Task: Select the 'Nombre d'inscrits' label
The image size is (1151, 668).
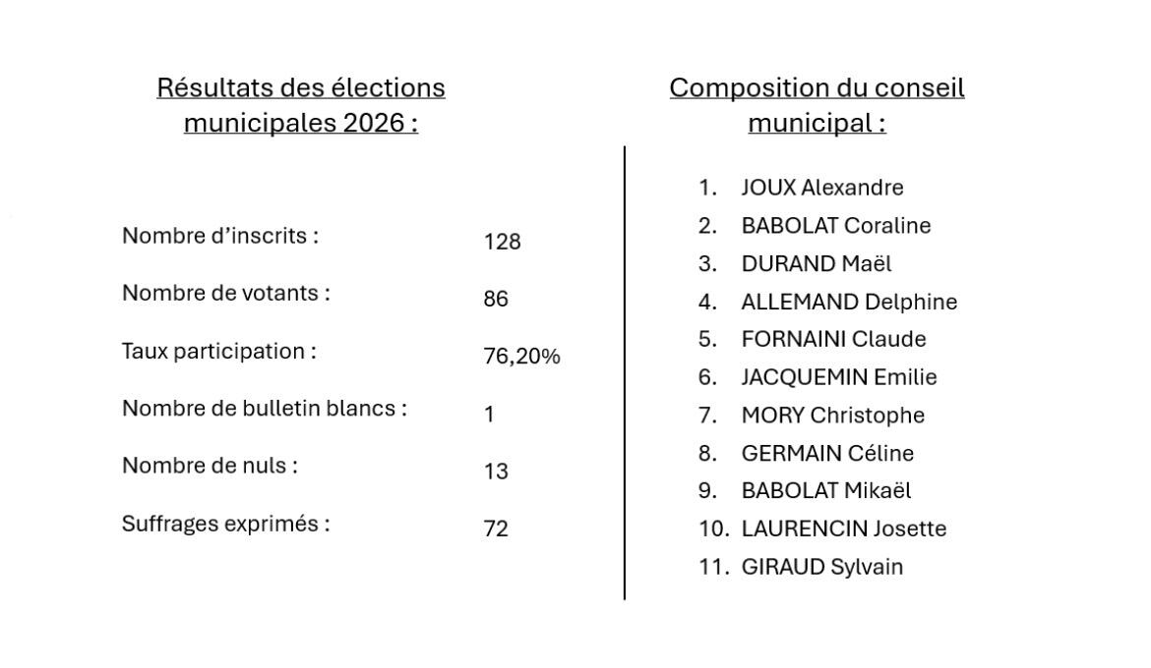Action: (x=220, y=236)
